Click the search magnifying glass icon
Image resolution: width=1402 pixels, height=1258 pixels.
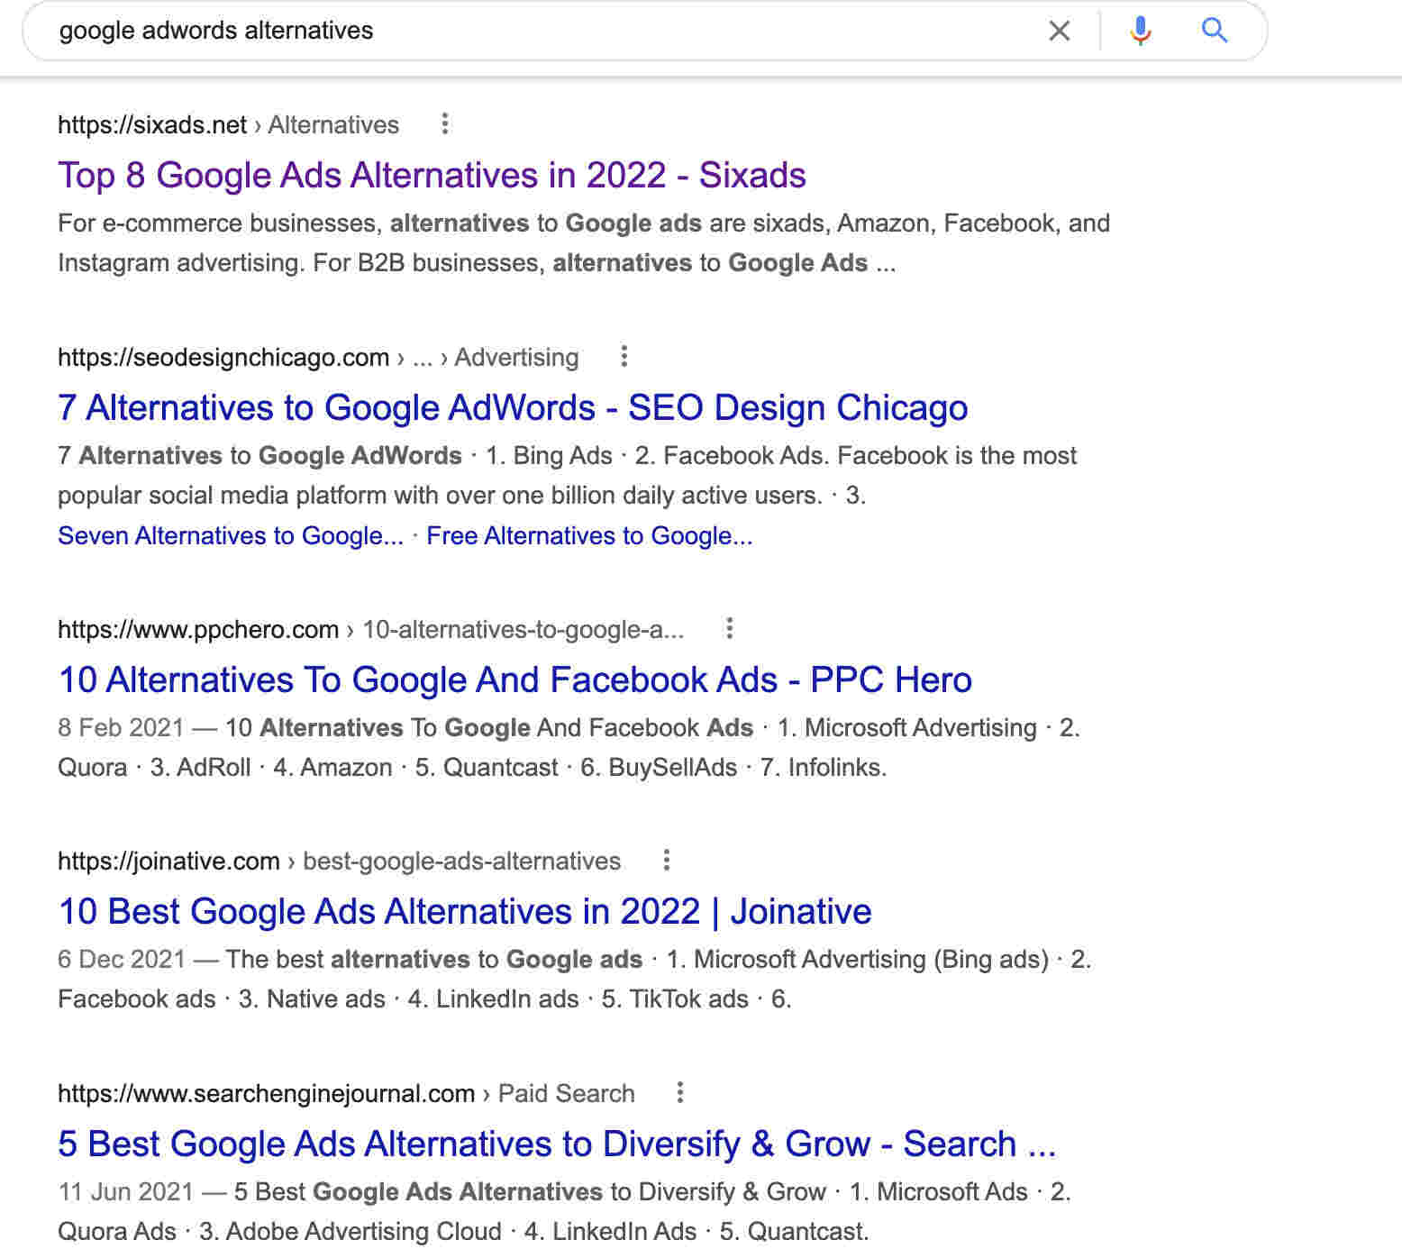coord(1214,31)
